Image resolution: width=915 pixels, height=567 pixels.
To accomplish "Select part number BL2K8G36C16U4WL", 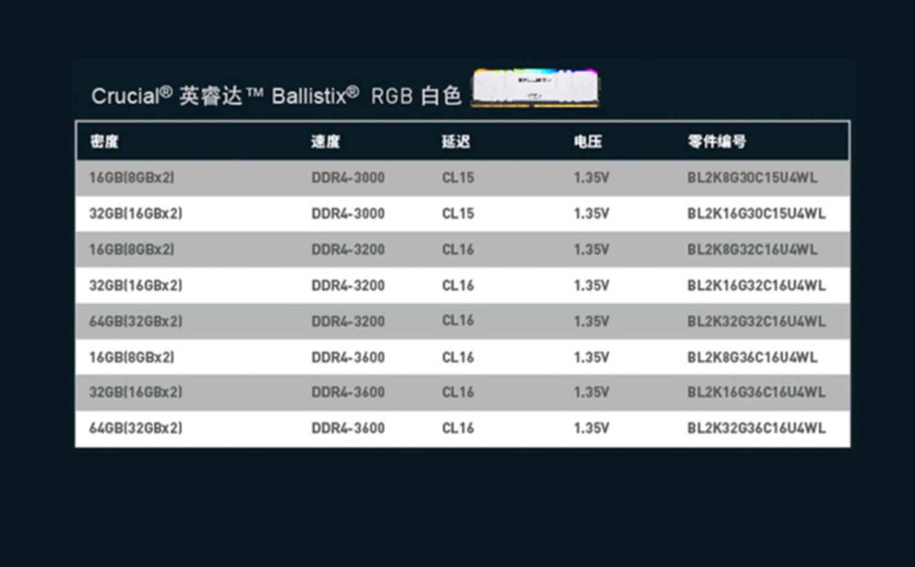I will click(752, 357).
